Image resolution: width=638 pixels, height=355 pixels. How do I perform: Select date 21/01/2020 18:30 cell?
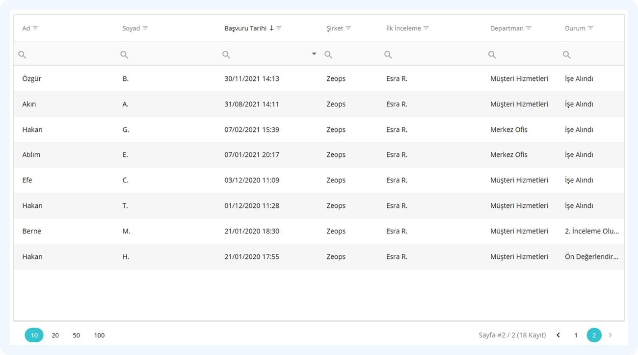[x=252, y=231]
